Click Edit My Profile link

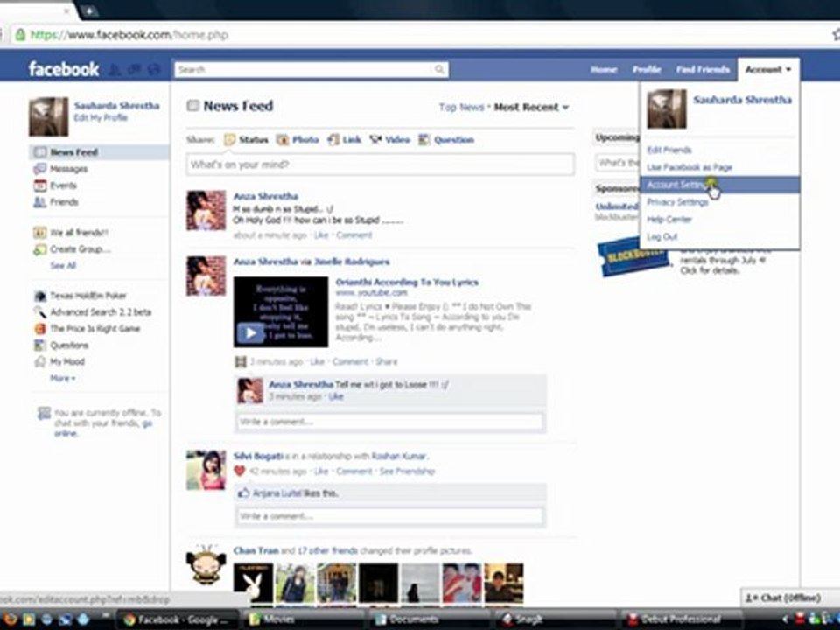(101, 118)
